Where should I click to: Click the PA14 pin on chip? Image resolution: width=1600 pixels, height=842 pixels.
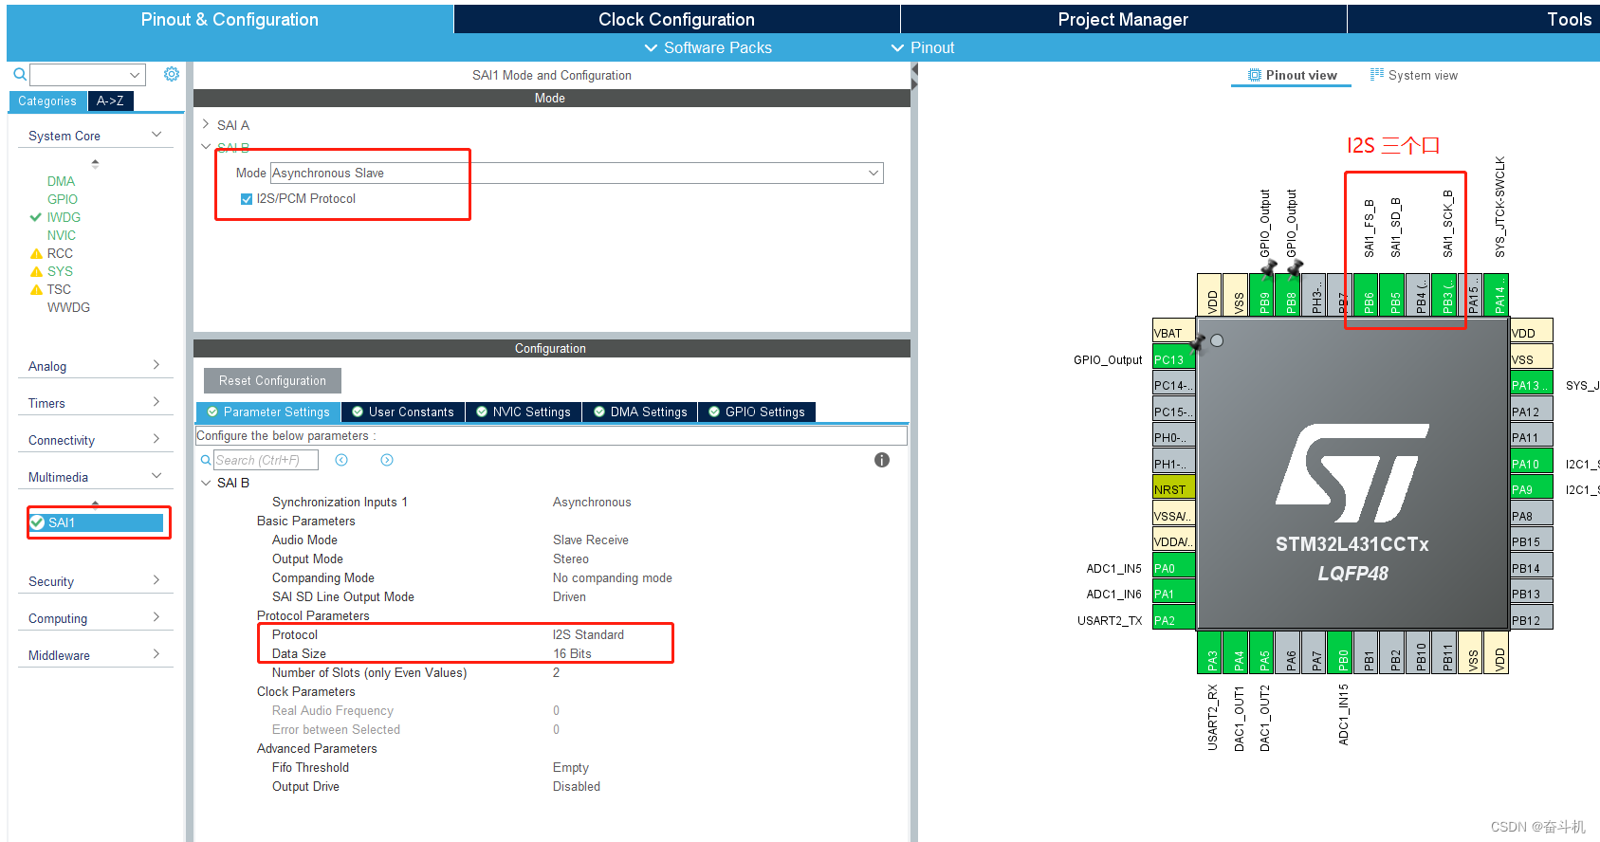point(1497,295)
